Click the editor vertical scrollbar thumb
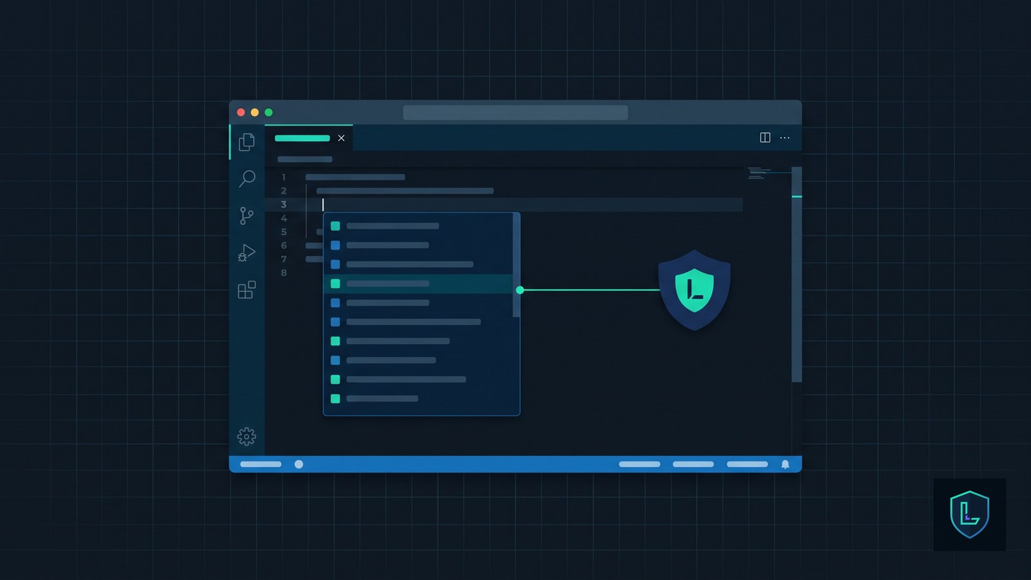The image size is (1031, 580). pyautogui.click(x=796, y=275)
